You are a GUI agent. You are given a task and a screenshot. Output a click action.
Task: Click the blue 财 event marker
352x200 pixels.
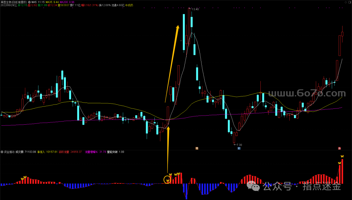click(x=239, y=148)
